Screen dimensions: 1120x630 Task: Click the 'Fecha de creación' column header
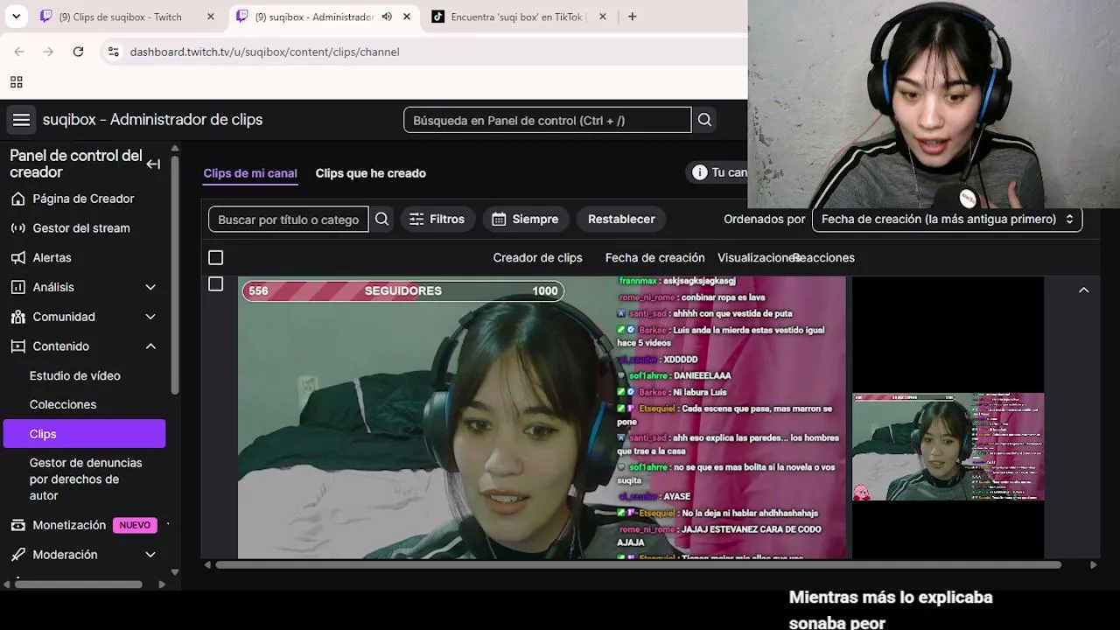654,258
